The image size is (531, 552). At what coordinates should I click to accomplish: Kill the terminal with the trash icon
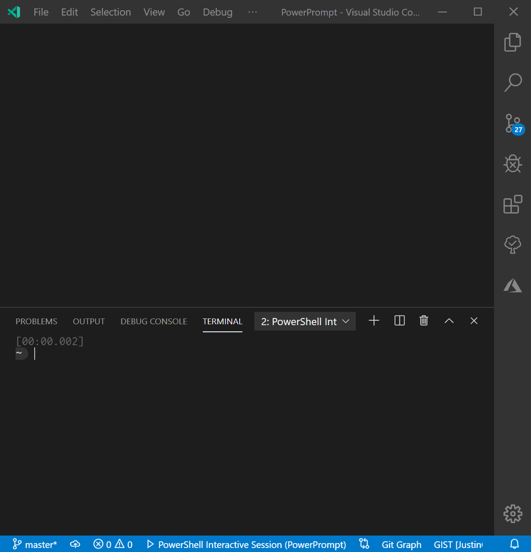(x=423, y=320)
